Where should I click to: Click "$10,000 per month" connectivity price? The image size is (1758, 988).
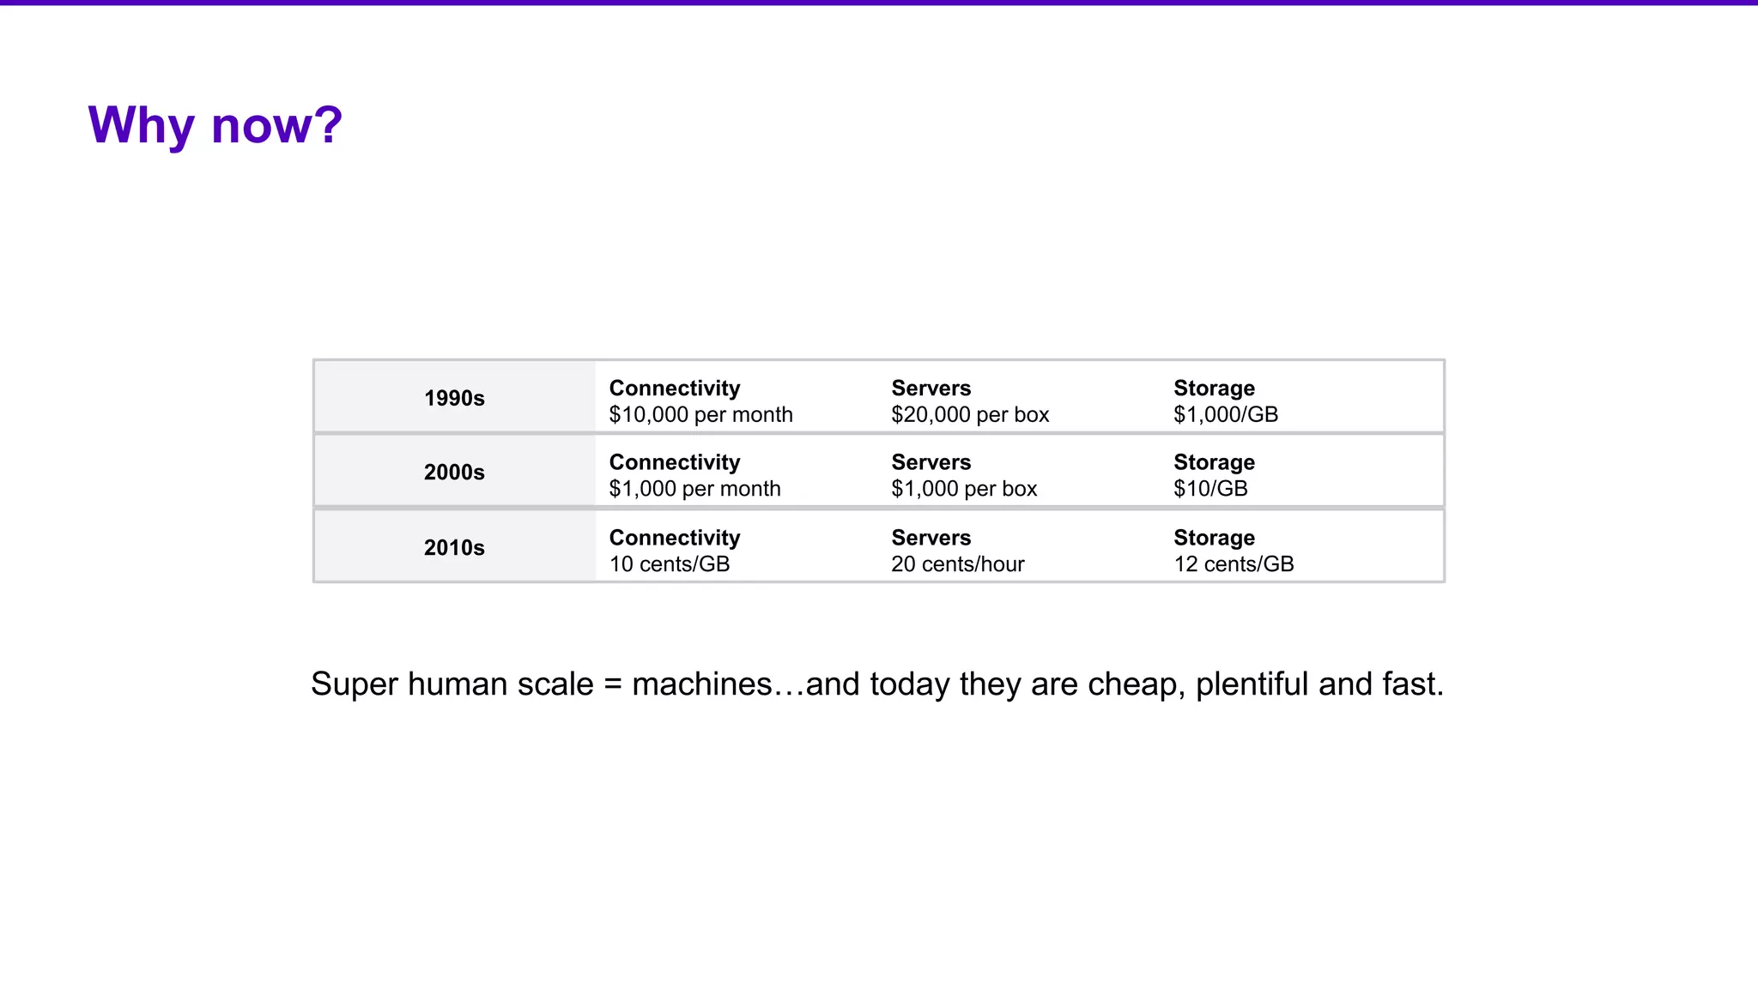[700, 415]
